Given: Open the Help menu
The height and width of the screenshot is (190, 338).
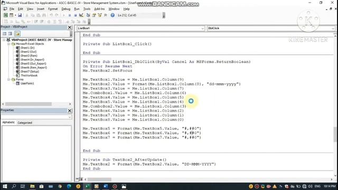Looking at the screenshot, I should [126, 9].
